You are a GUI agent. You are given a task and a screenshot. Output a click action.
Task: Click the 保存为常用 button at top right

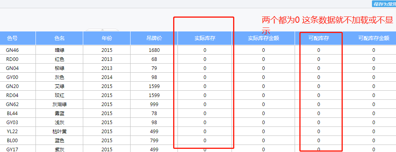384,4
